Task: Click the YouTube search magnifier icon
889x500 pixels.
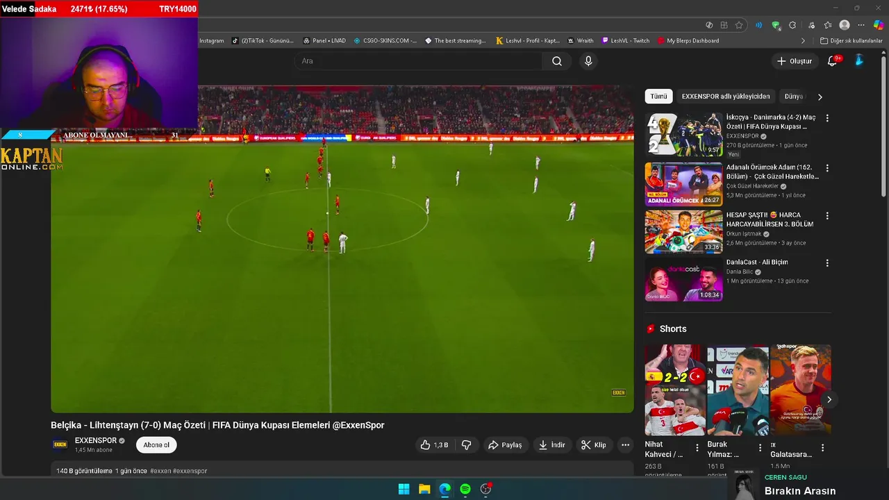Action: coord(557,61)
